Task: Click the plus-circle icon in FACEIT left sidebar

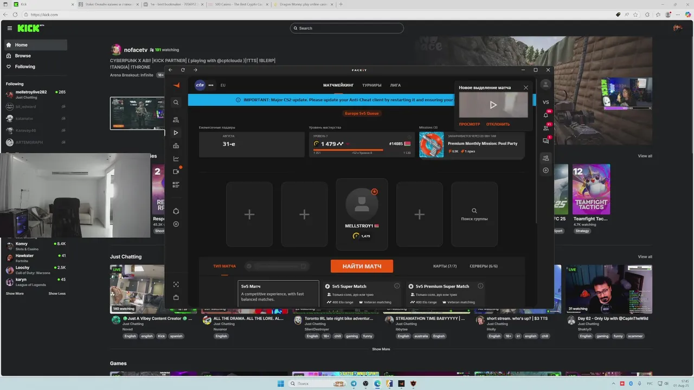Action: [x=176, y=224]
